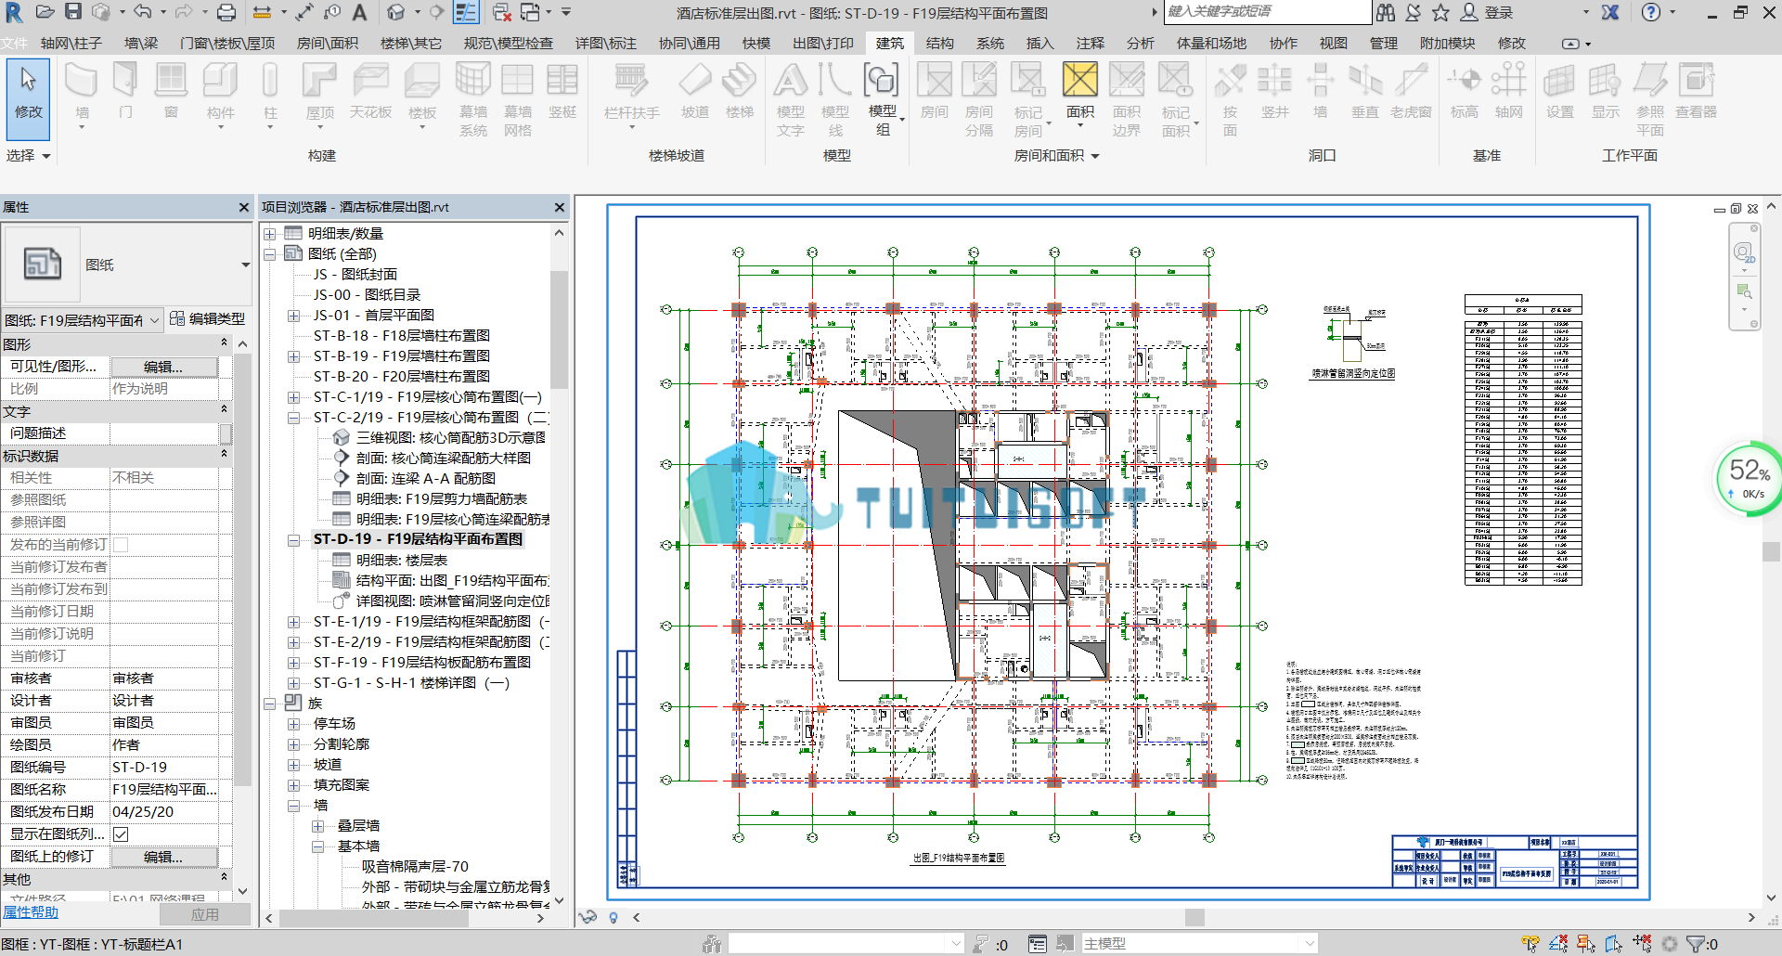This screenshot has width=1782, height=956.
Task: Expand the 明细表/数量 tree node
Action: (x=270, y=234)
